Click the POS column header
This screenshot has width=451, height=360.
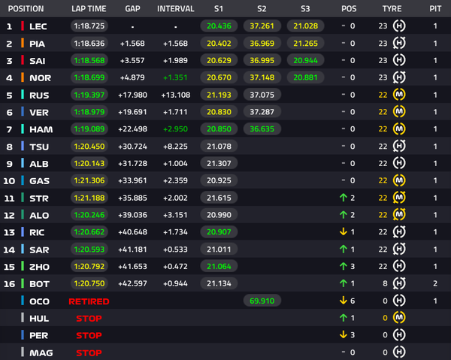pos(349,8)
